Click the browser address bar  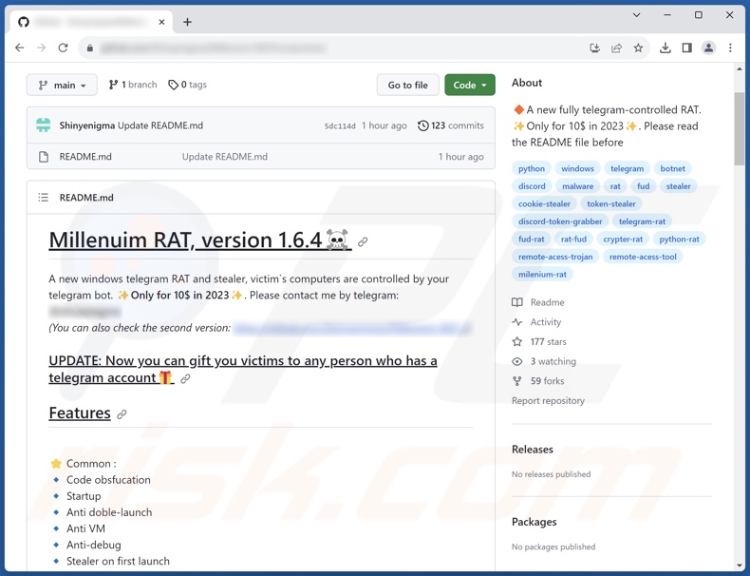[x=332, y=48]
